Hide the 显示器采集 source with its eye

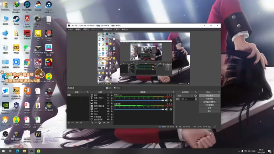click(108, 119)
